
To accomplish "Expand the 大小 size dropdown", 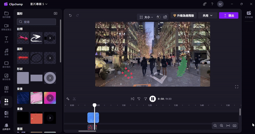I will click(x=146, y=17).
